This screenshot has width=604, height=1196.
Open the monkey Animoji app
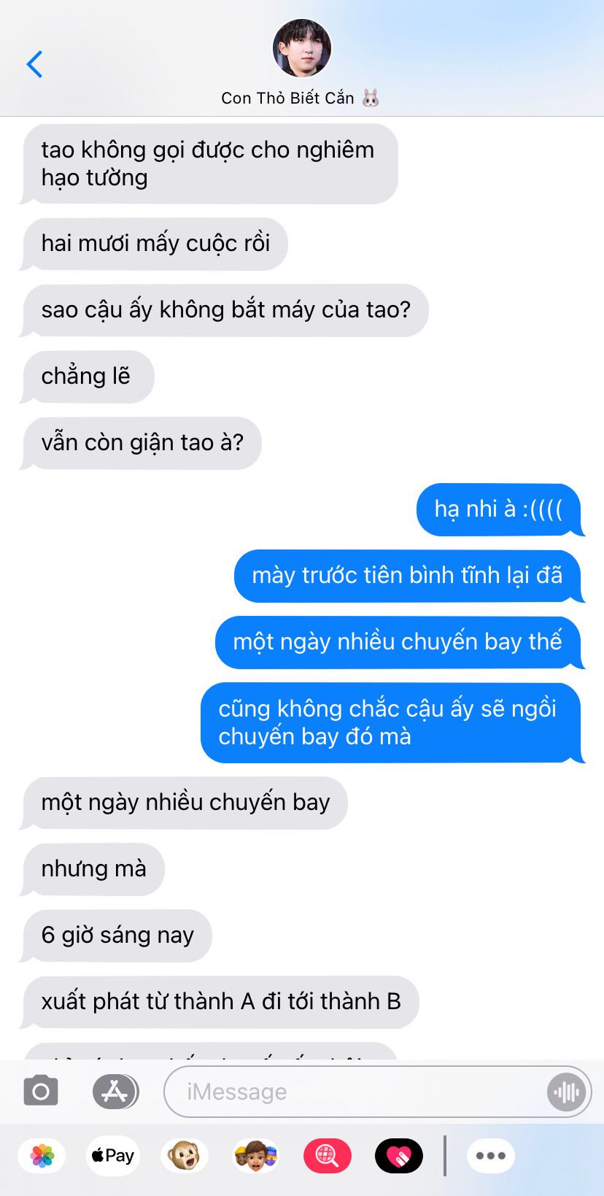[x=184, y=1156]
